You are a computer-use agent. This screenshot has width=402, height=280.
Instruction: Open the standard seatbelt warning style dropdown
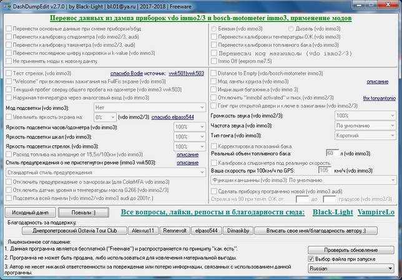(105, 172)
